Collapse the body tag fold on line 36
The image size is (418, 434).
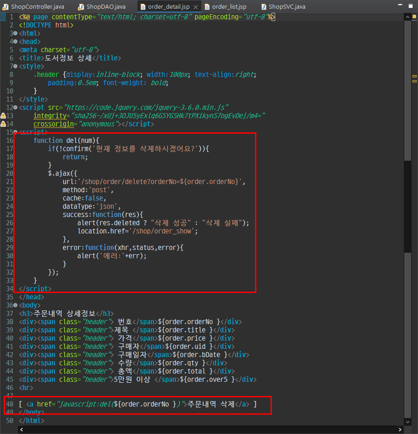[x=16, y=305]
